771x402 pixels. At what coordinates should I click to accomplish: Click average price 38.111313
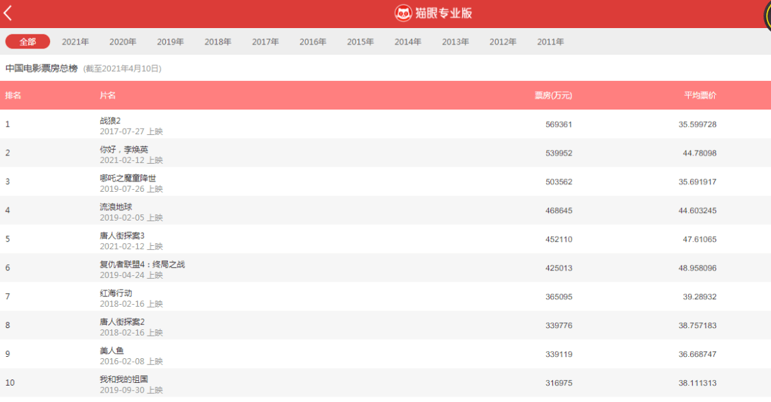pos(697,384)
